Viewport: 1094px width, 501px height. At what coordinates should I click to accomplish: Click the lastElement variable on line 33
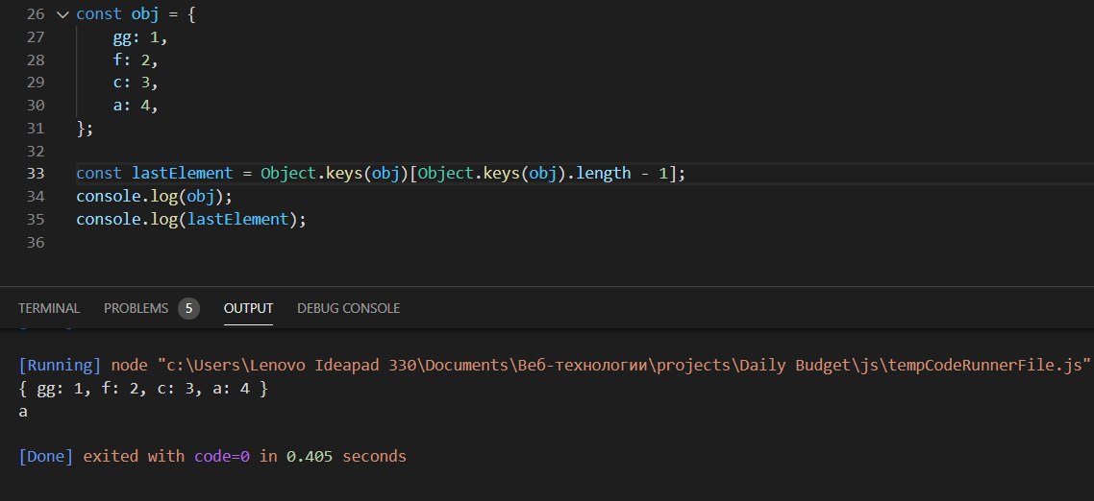(182, 174)
